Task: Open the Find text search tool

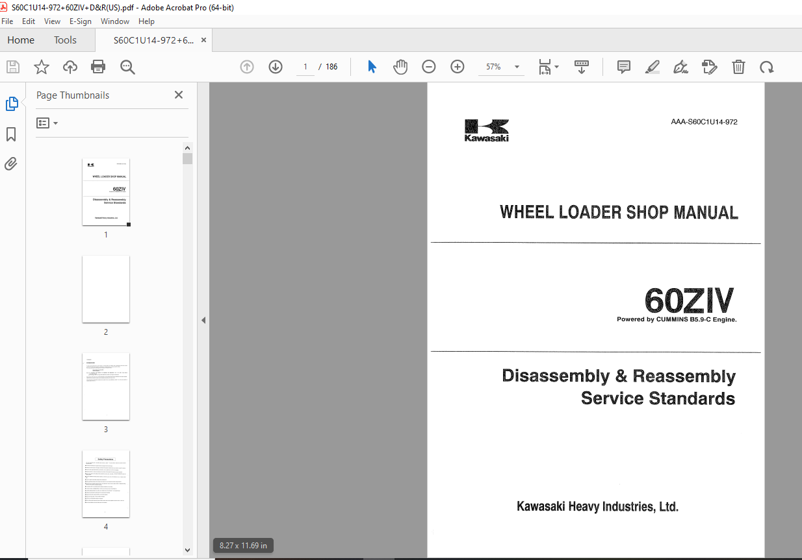Action: pyautogui.click(x=127, y=67)
